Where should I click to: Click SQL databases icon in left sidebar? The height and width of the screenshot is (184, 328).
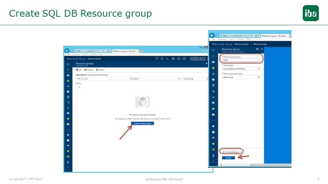68,97
